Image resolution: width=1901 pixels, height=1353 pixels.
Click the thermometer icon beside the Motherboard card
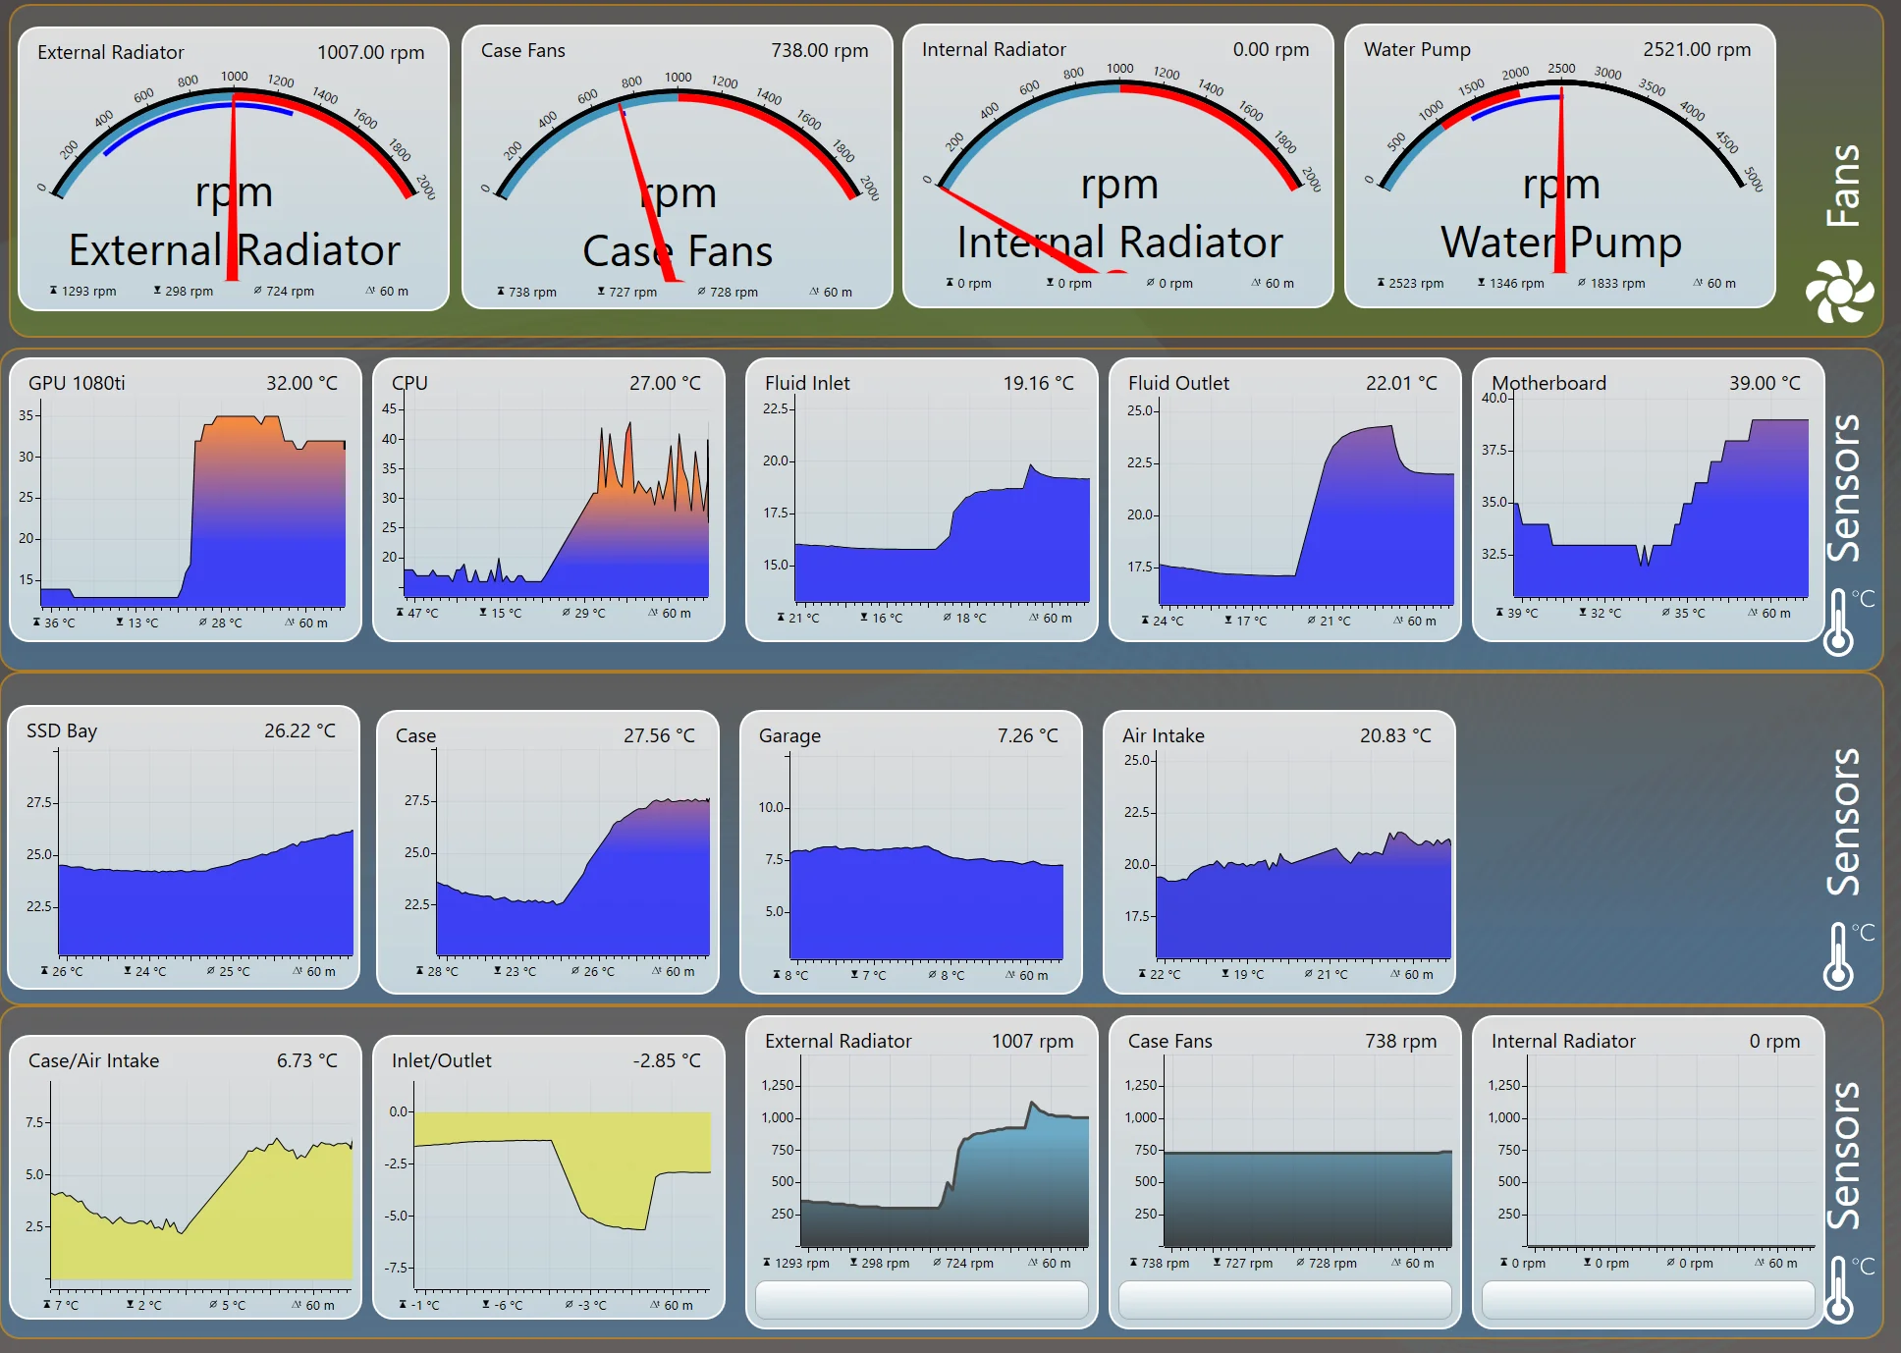(x=1839, y=622)
